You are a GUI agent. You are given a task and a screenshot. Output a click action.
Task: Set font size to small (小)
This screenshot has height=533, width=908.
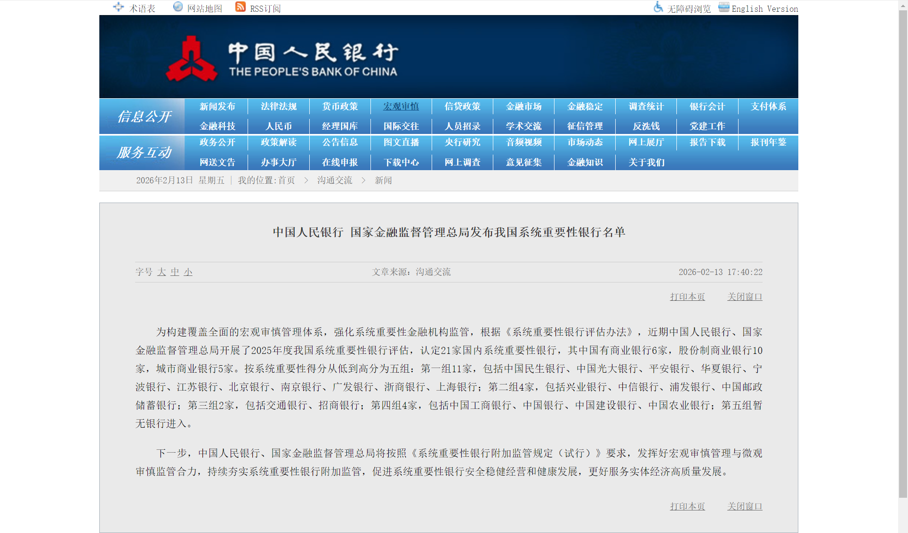[188, 272]
